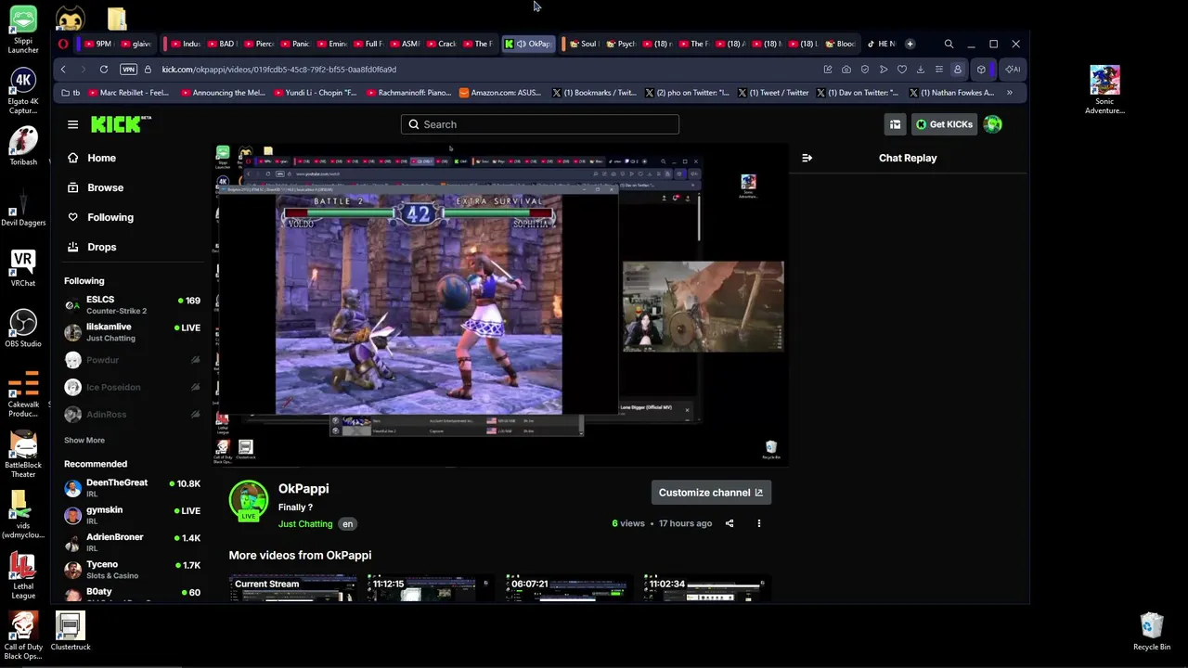The image size is (1188, 668).
Task: Reload the page with refresh icon
Action: click(104, 70)
